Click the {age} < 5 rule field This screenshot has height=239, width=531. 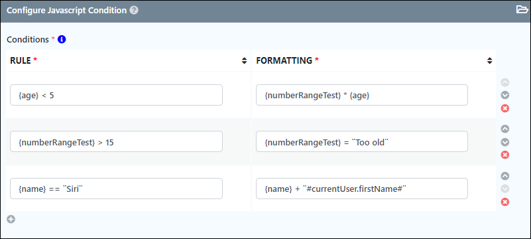point(116,95)
